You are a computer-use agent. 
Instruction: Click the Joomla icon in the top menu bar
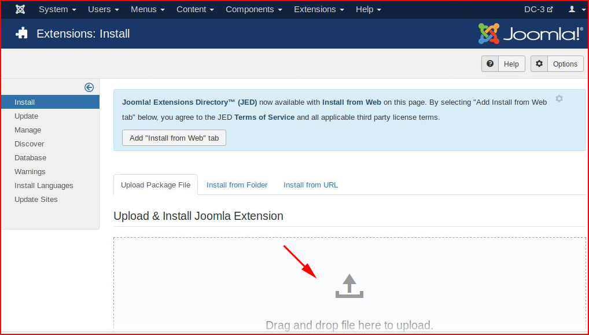[x=20, y=9]
